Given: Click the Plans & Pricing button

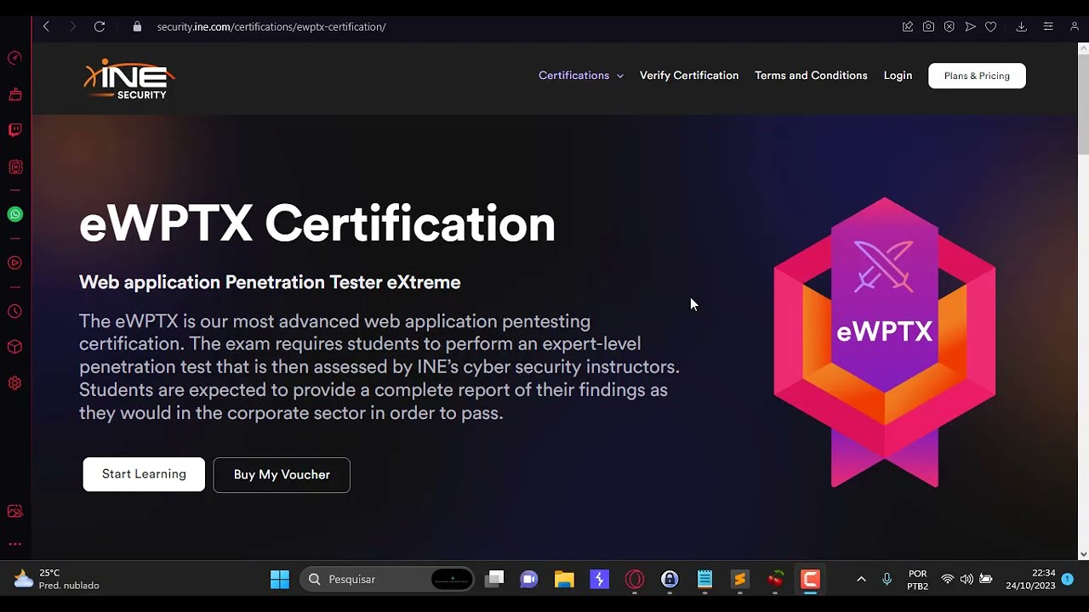Looking at the screenshot, I should [977, 76].
